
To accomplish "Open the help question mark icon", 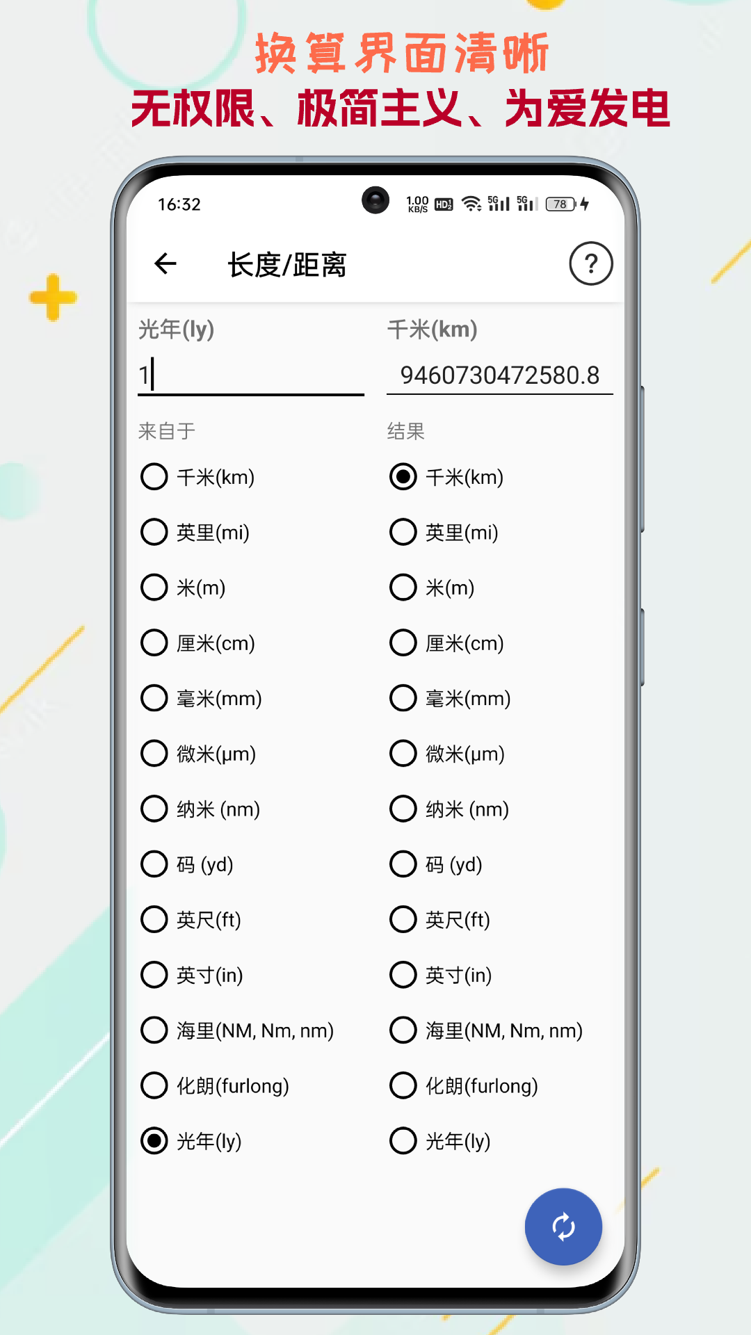I will pos(590,264).
